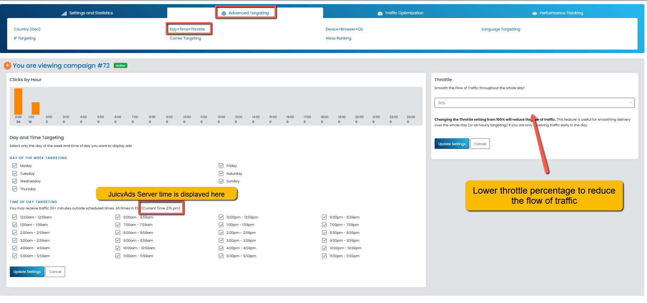
Task: Click the bar chart icon beside Settings and Statistics
Action: (x=64, y=13)
